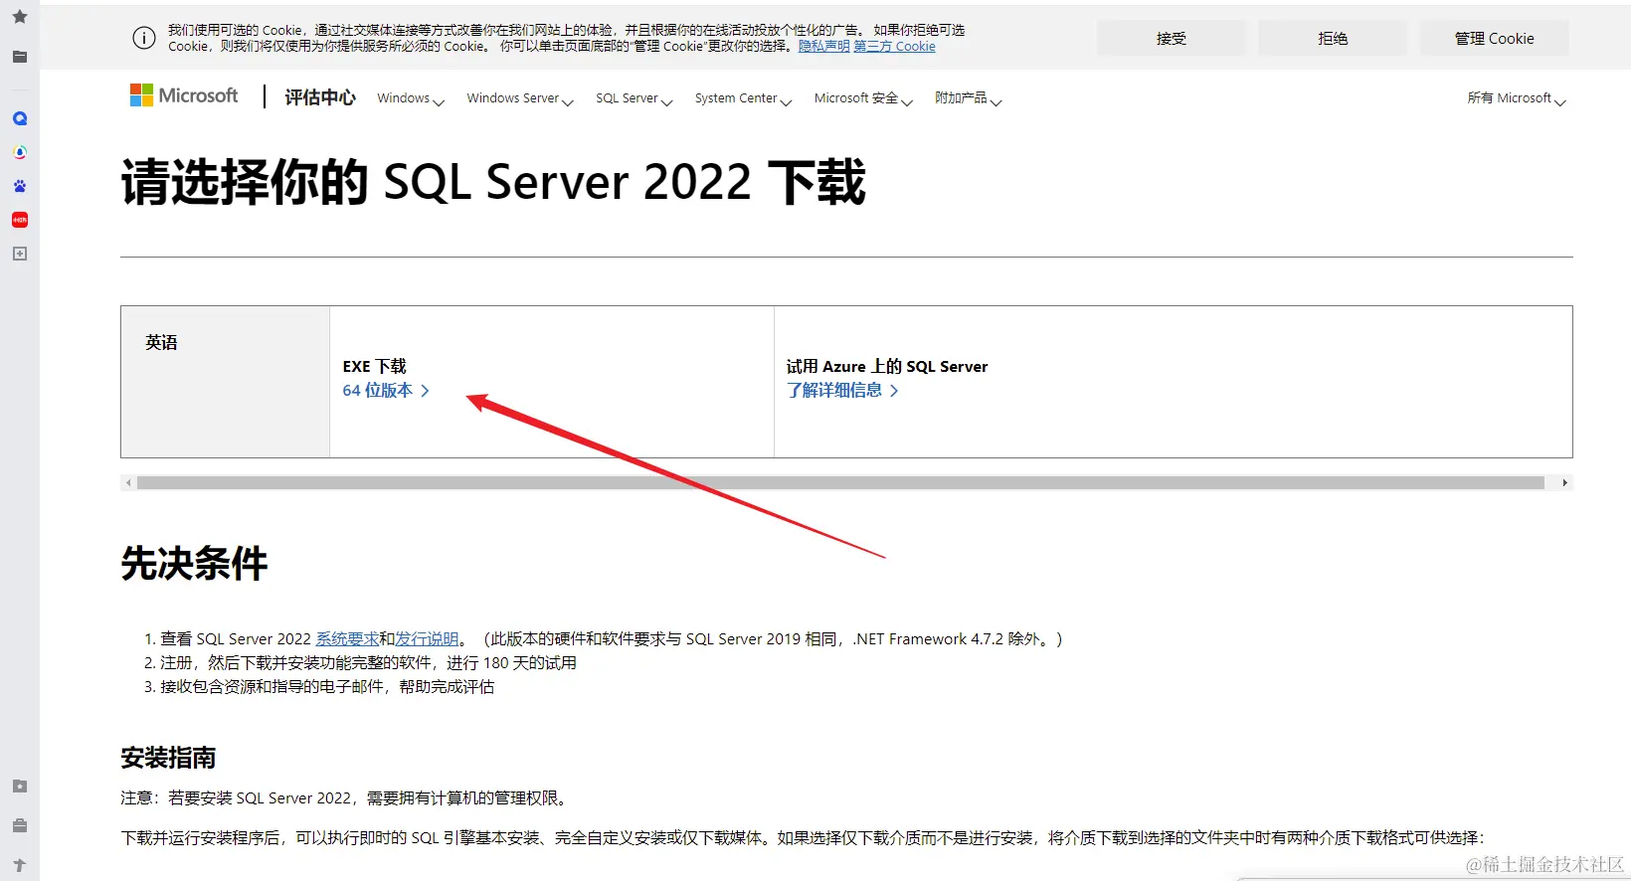Open the toolbox briefcase sidebar icon
The width and height of the screenshot is (1631, 881).
[19, 826]
